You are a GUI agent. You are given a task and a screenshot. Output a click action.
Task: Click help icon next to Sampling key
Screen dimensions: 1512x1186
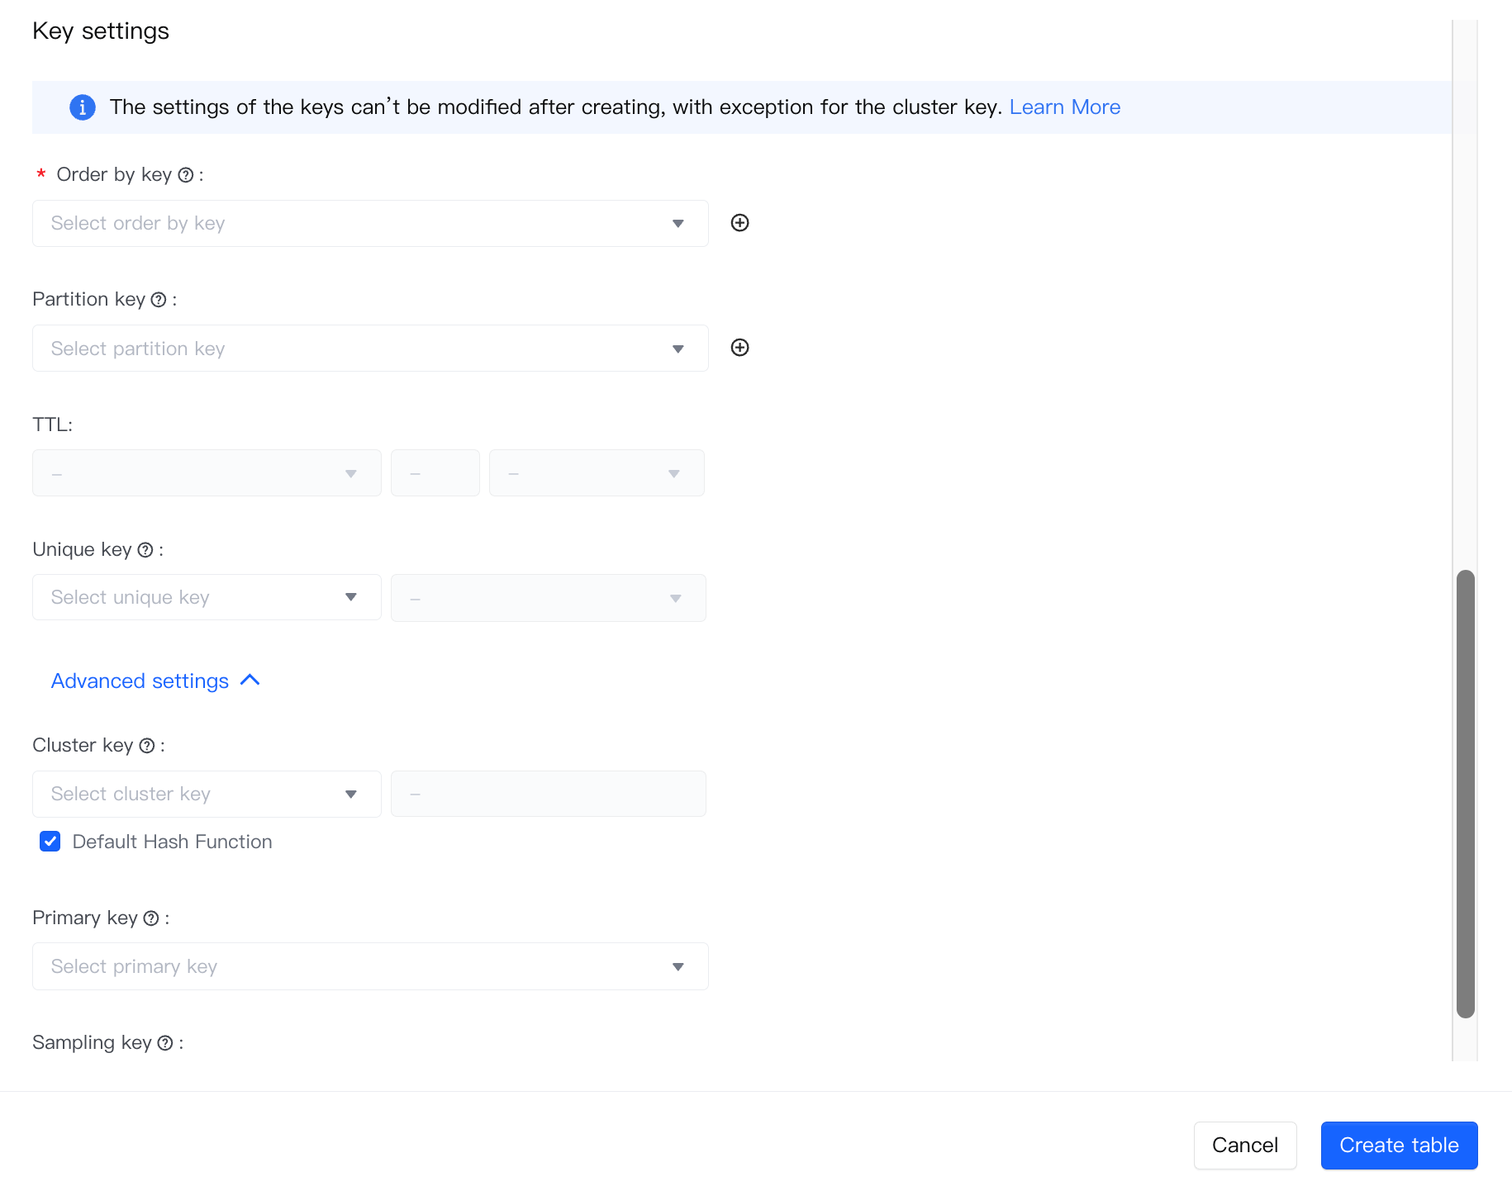(165, 1043)
